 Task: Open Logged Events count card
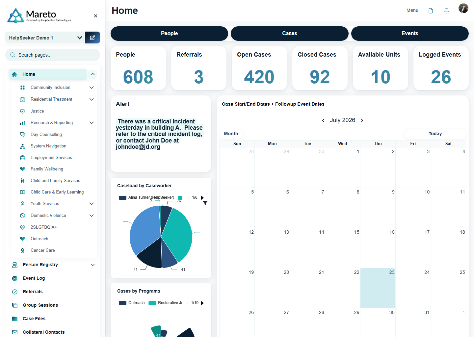441,68
